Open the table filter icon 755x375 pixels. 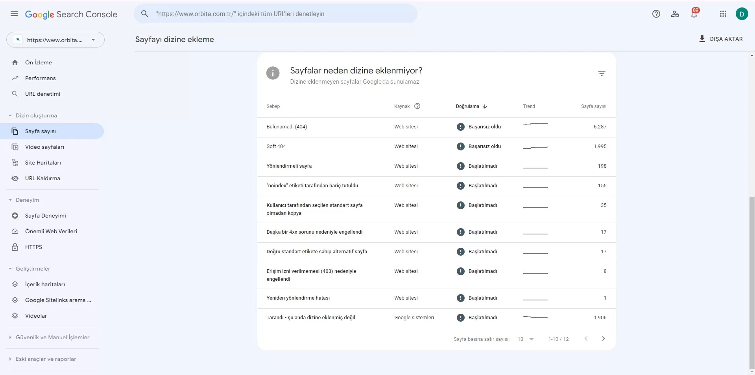point(602,74)
